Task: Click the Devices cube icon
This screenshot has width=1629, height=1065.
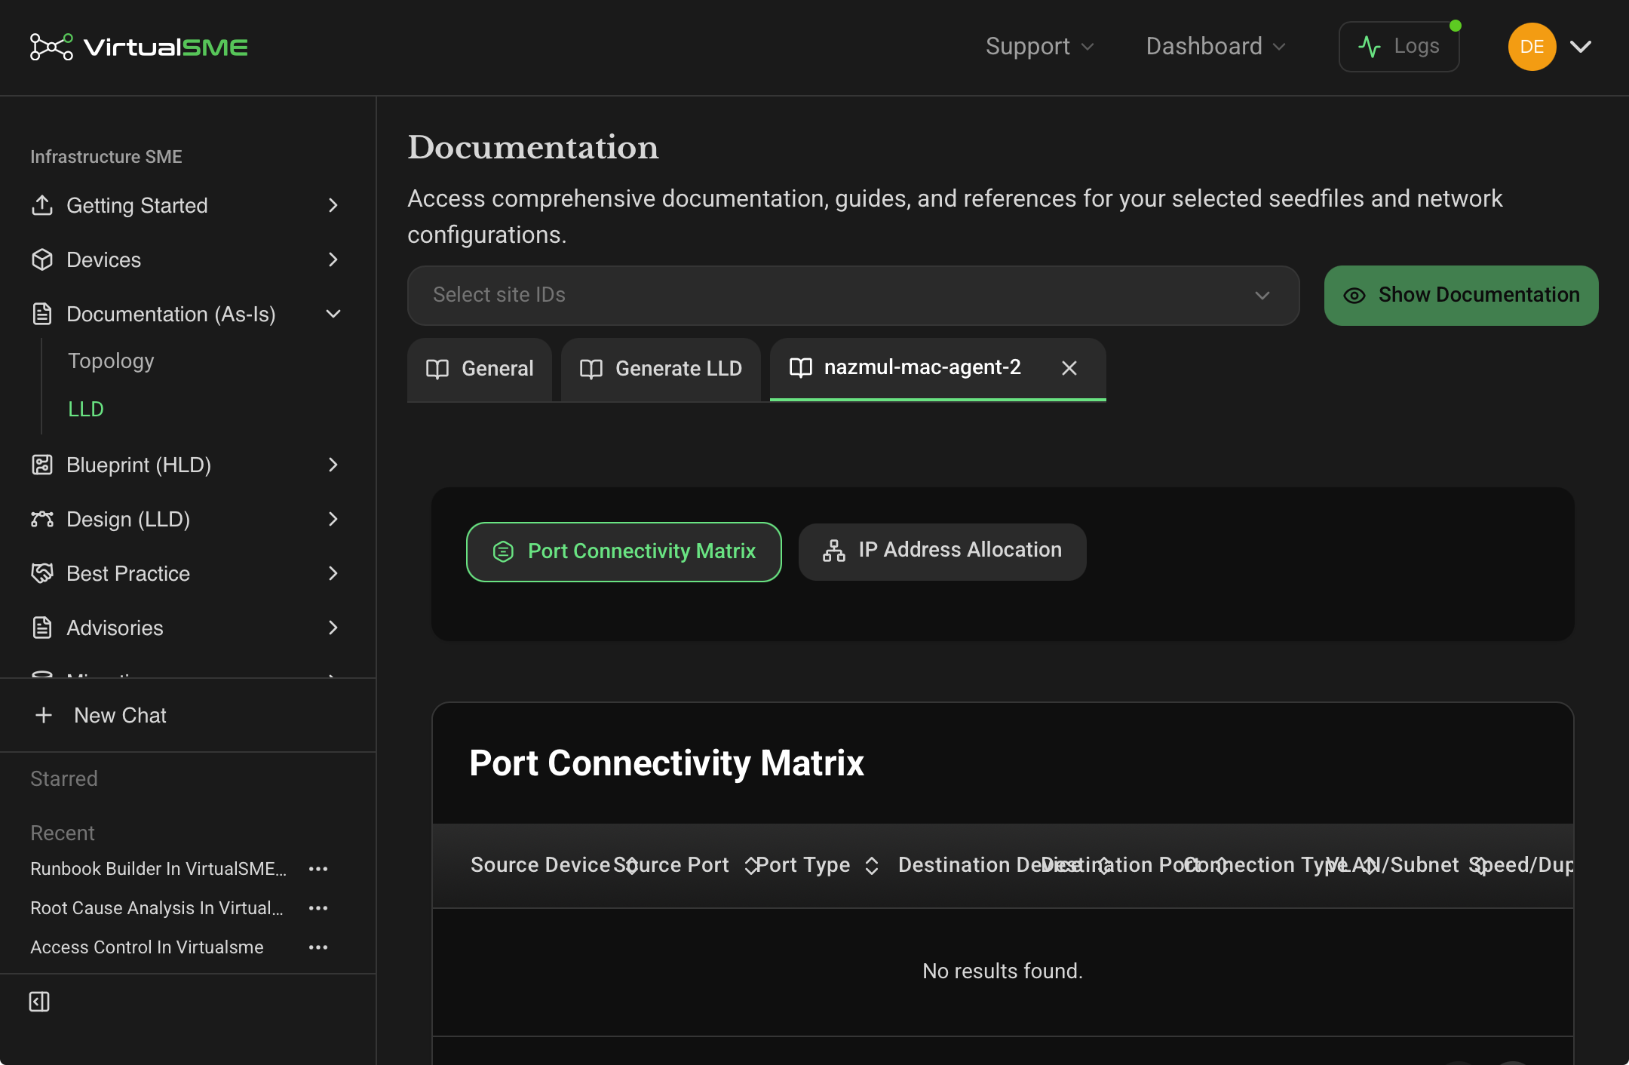Action: [x=42, y=259]
